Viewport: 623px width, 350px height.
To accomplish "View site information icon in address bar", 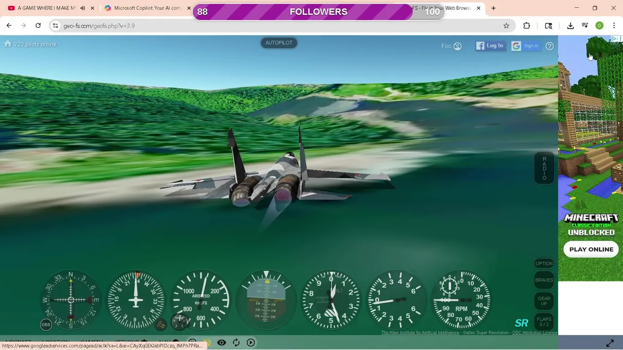I will [55, 26].
